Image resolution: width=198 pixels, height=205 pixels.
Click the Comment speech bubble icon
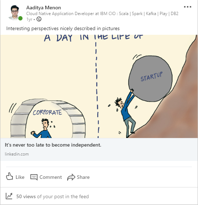click(x=34, y=177)
